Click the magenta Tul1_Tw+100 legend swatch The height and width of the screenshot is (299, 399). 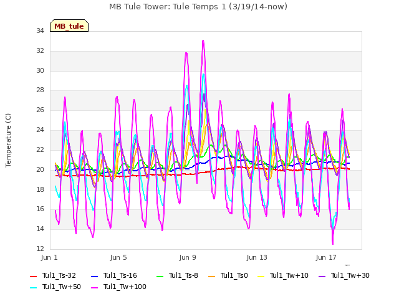coord(94,288)
